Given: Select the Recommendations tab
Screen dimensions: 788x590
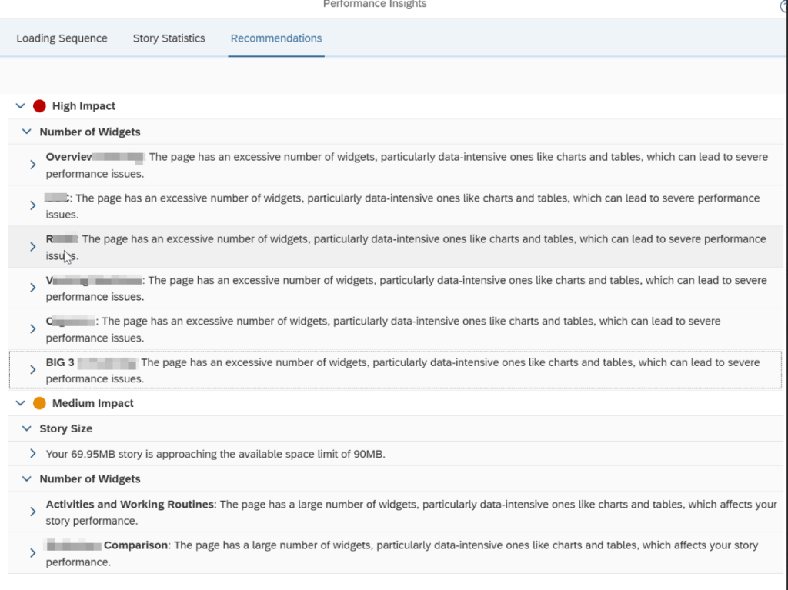Looking at the screenshot, I should pos(275,38).
